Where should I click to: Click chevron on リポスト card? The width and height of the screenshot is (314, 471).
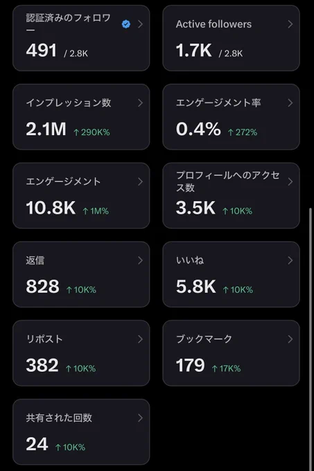click(140, 339)
